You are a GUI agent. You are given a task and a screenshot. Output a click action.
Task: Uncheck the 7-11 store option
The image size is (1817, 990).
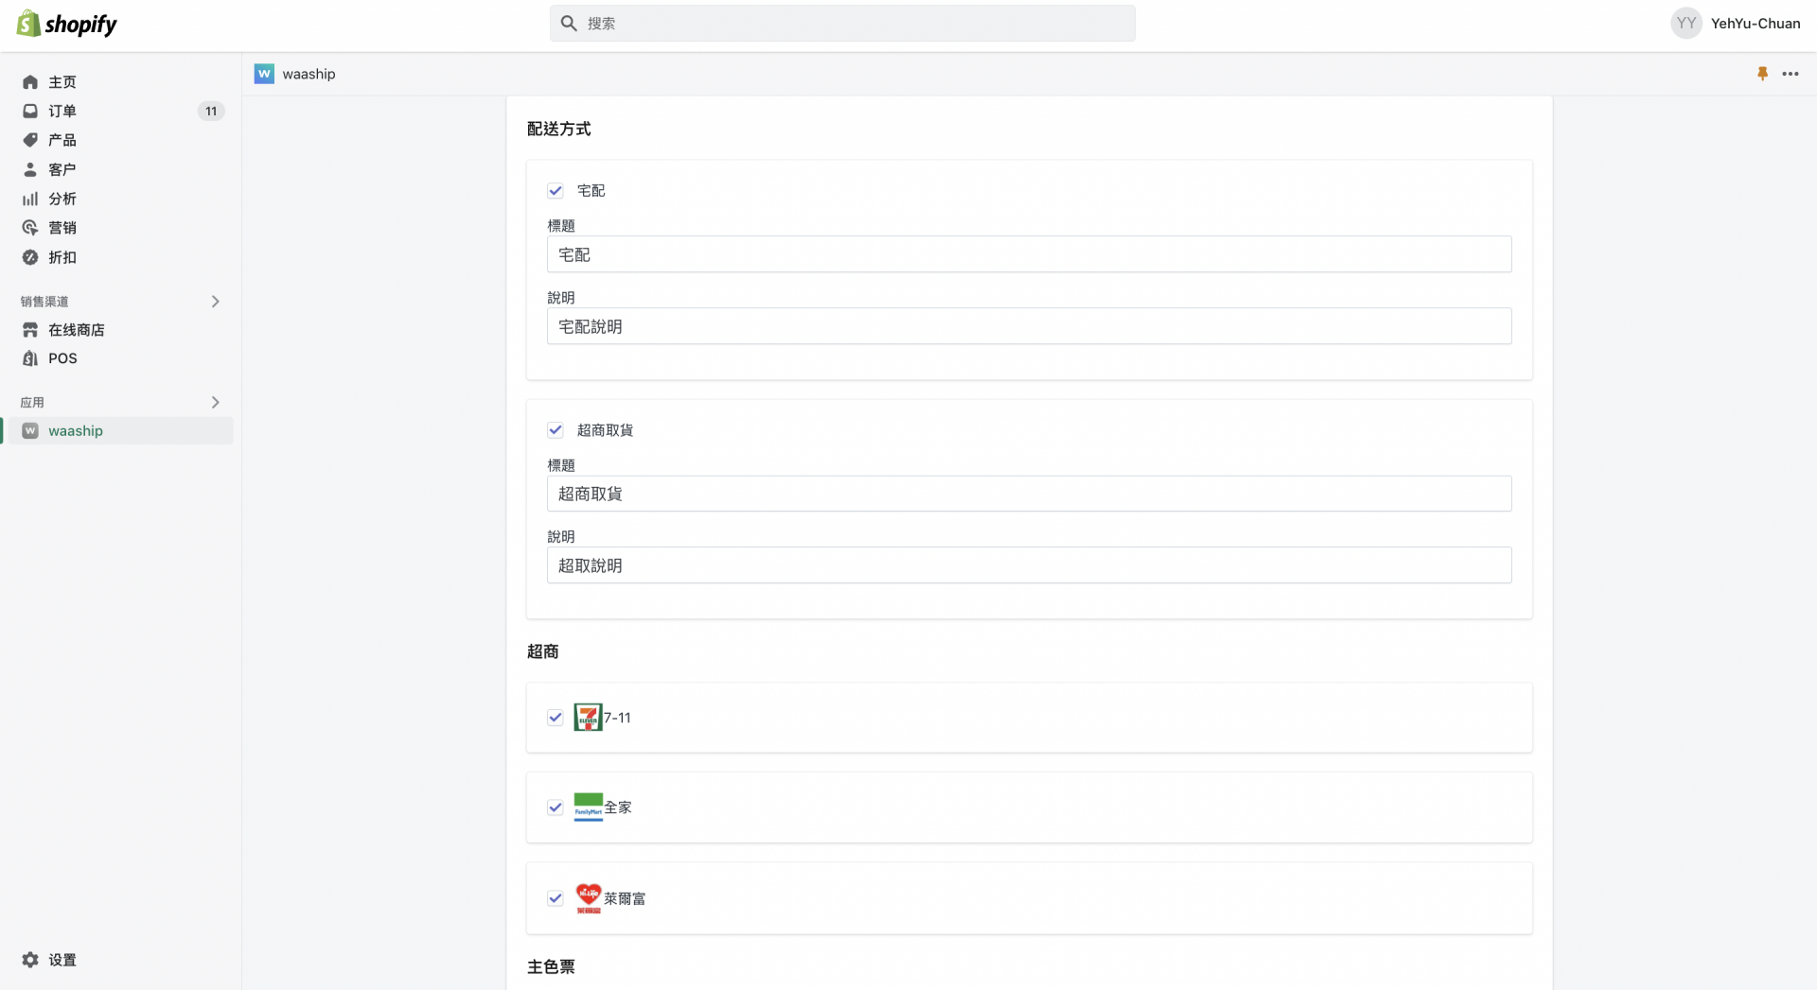[556, 717]
